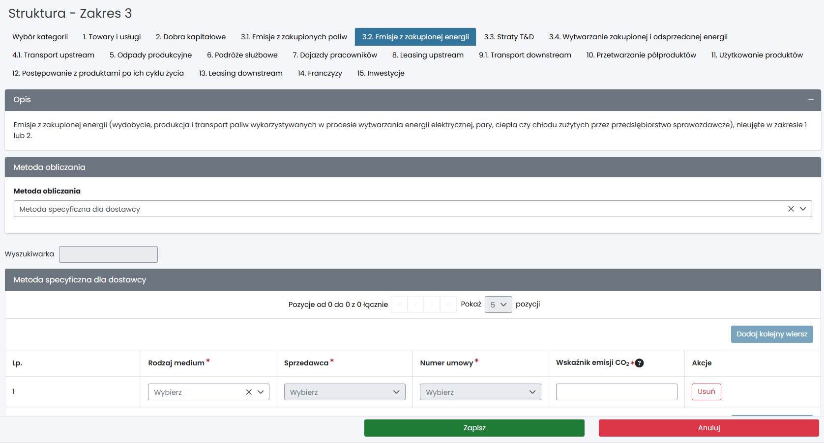
Task: Open the Wybór kategorii tab
Action: click(x=40, y=37)
